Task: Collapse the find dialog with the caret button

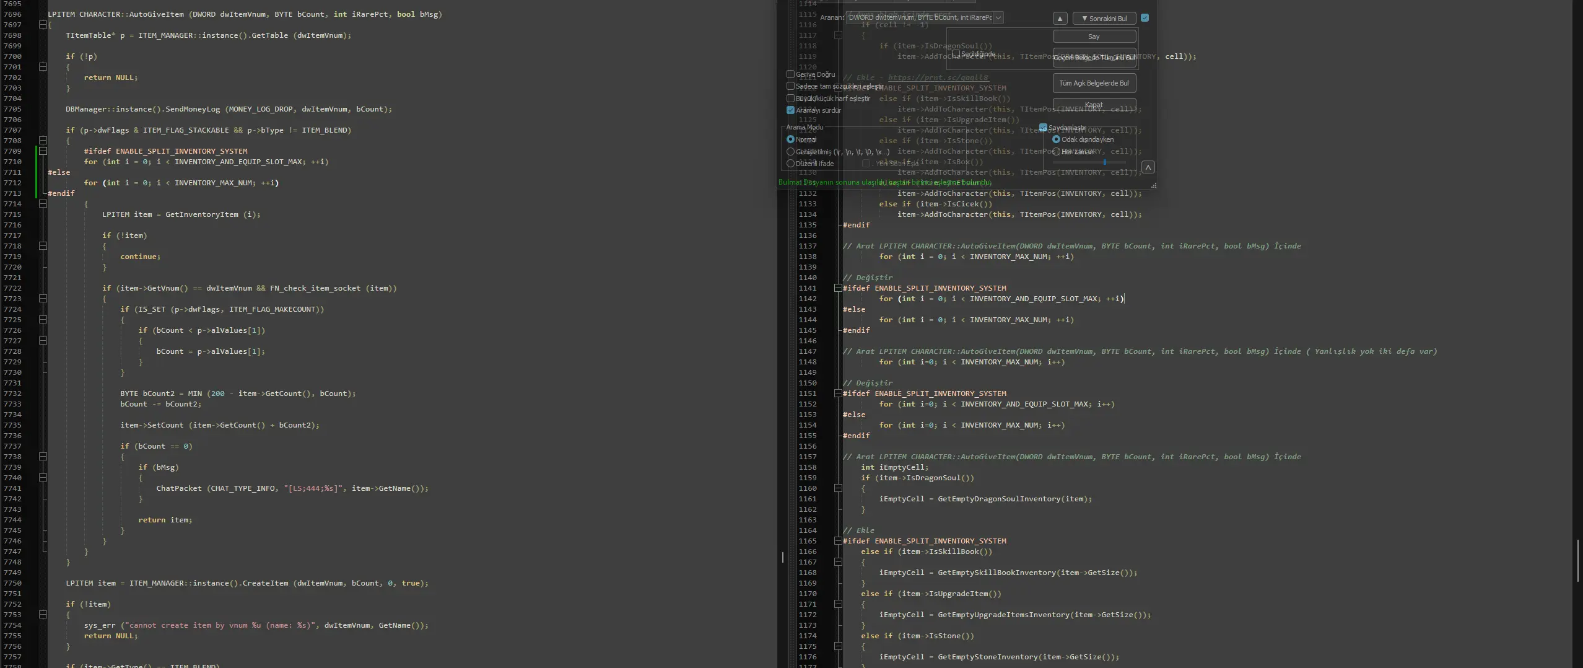Action: (x=1148, y=167)
